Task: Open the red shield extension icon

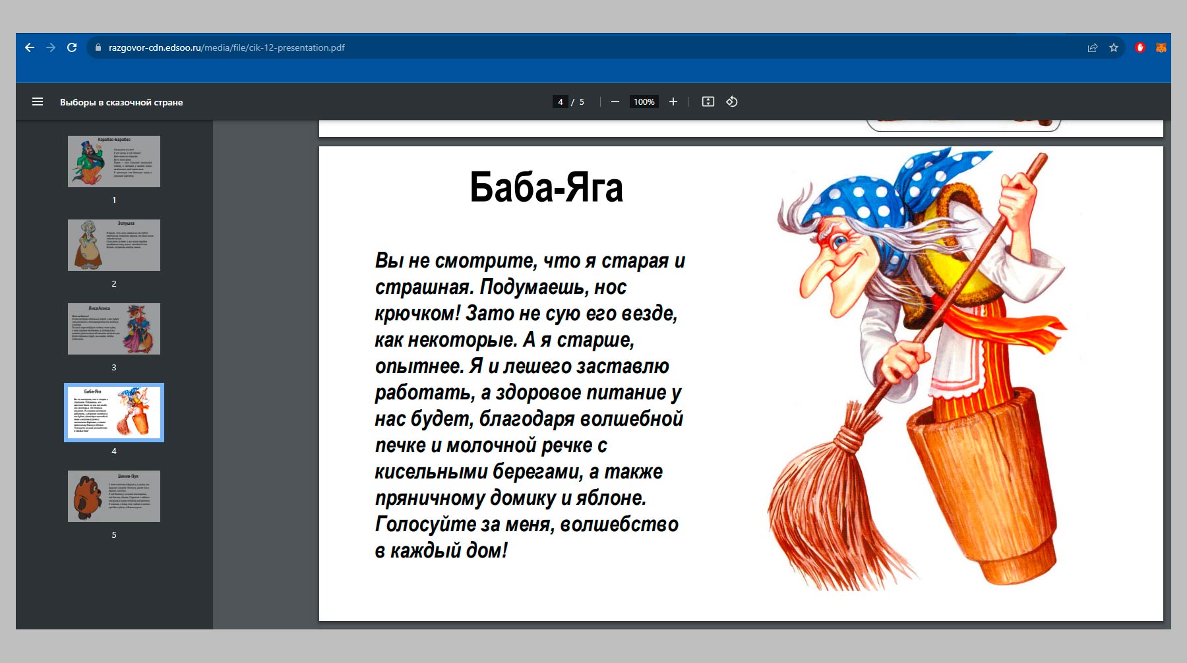Action: pos(1140,47)
